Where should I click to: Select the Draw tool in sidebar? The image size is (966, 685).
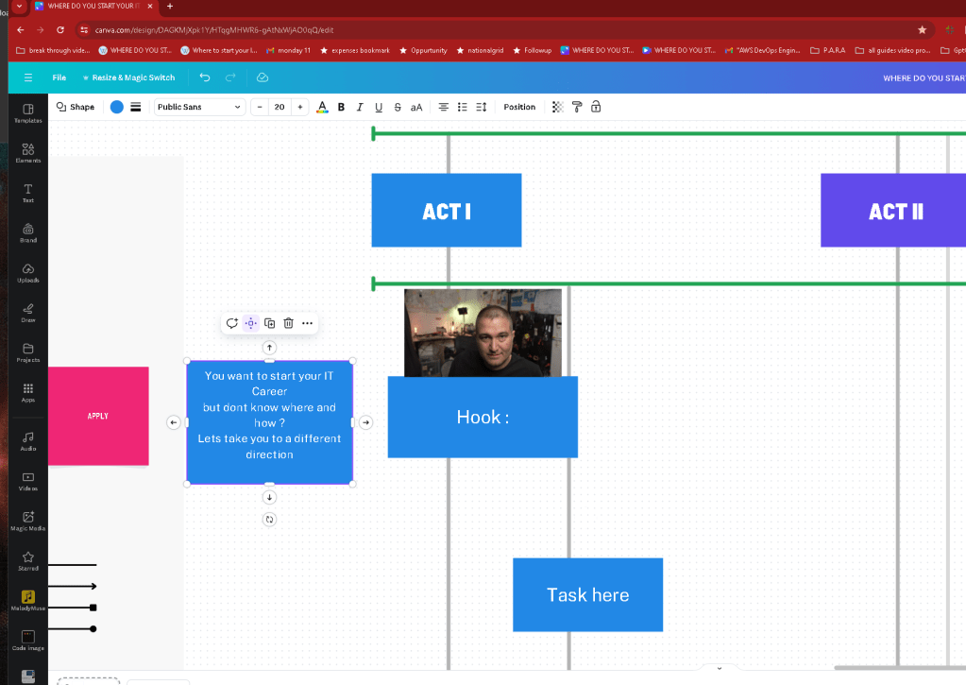pos(27,313)
